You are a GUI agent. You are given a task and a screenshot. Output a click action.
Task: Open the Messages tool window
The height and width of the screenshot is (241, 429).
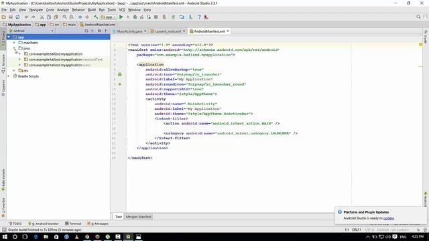point(98,224)
